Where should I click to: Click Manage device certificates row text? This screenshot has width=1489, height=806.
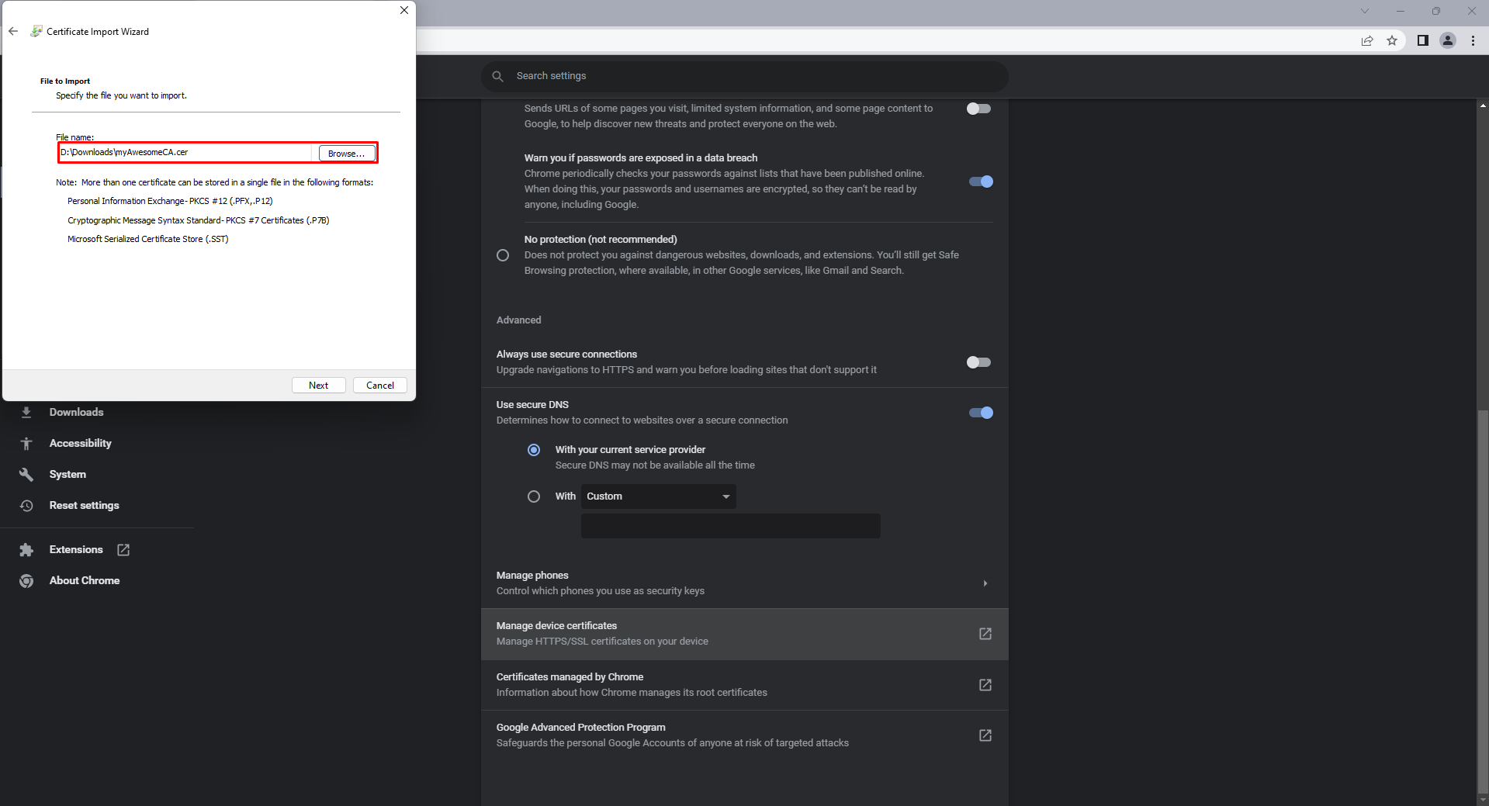pos(556,626)
